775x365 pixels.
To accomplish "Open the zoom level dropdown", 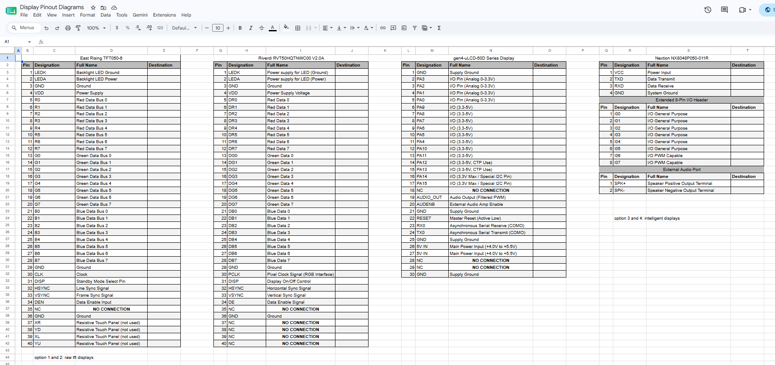I will tap(97, 28).
